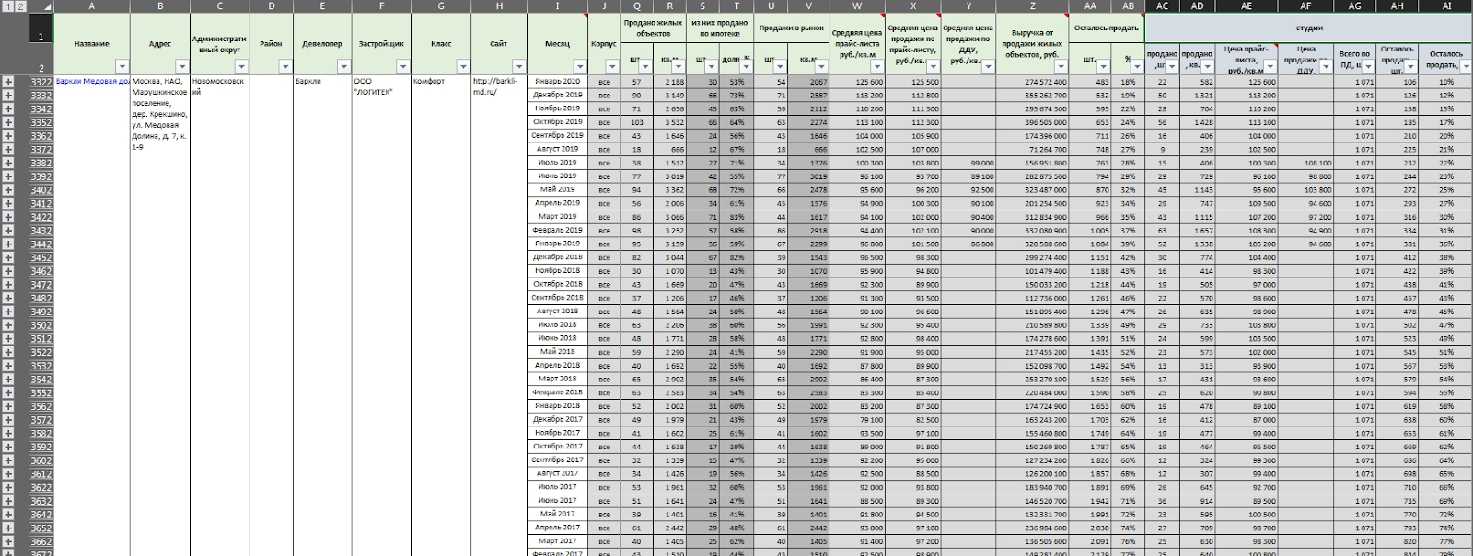
Task: Select column AE header
Action: (x=1247, y=6)
